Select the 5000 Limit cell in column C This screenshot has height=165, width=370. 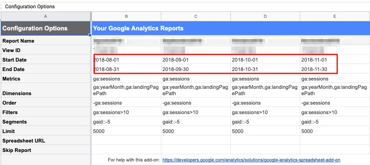pyautogui.click(x=196, y=131)
